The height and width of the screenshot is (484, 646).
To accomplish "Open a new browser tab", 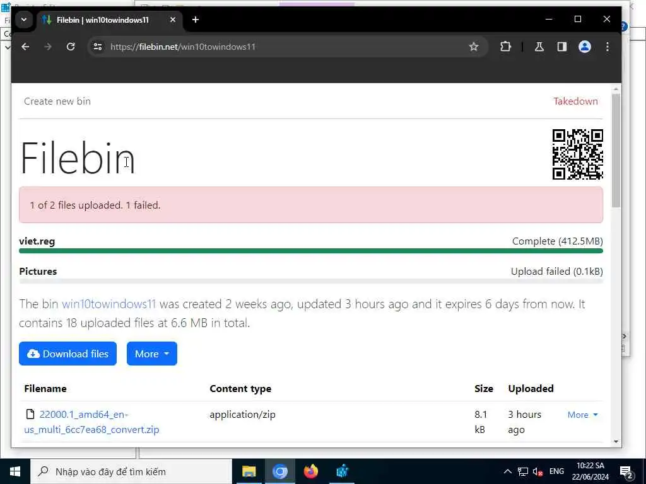I will point(196,20).
